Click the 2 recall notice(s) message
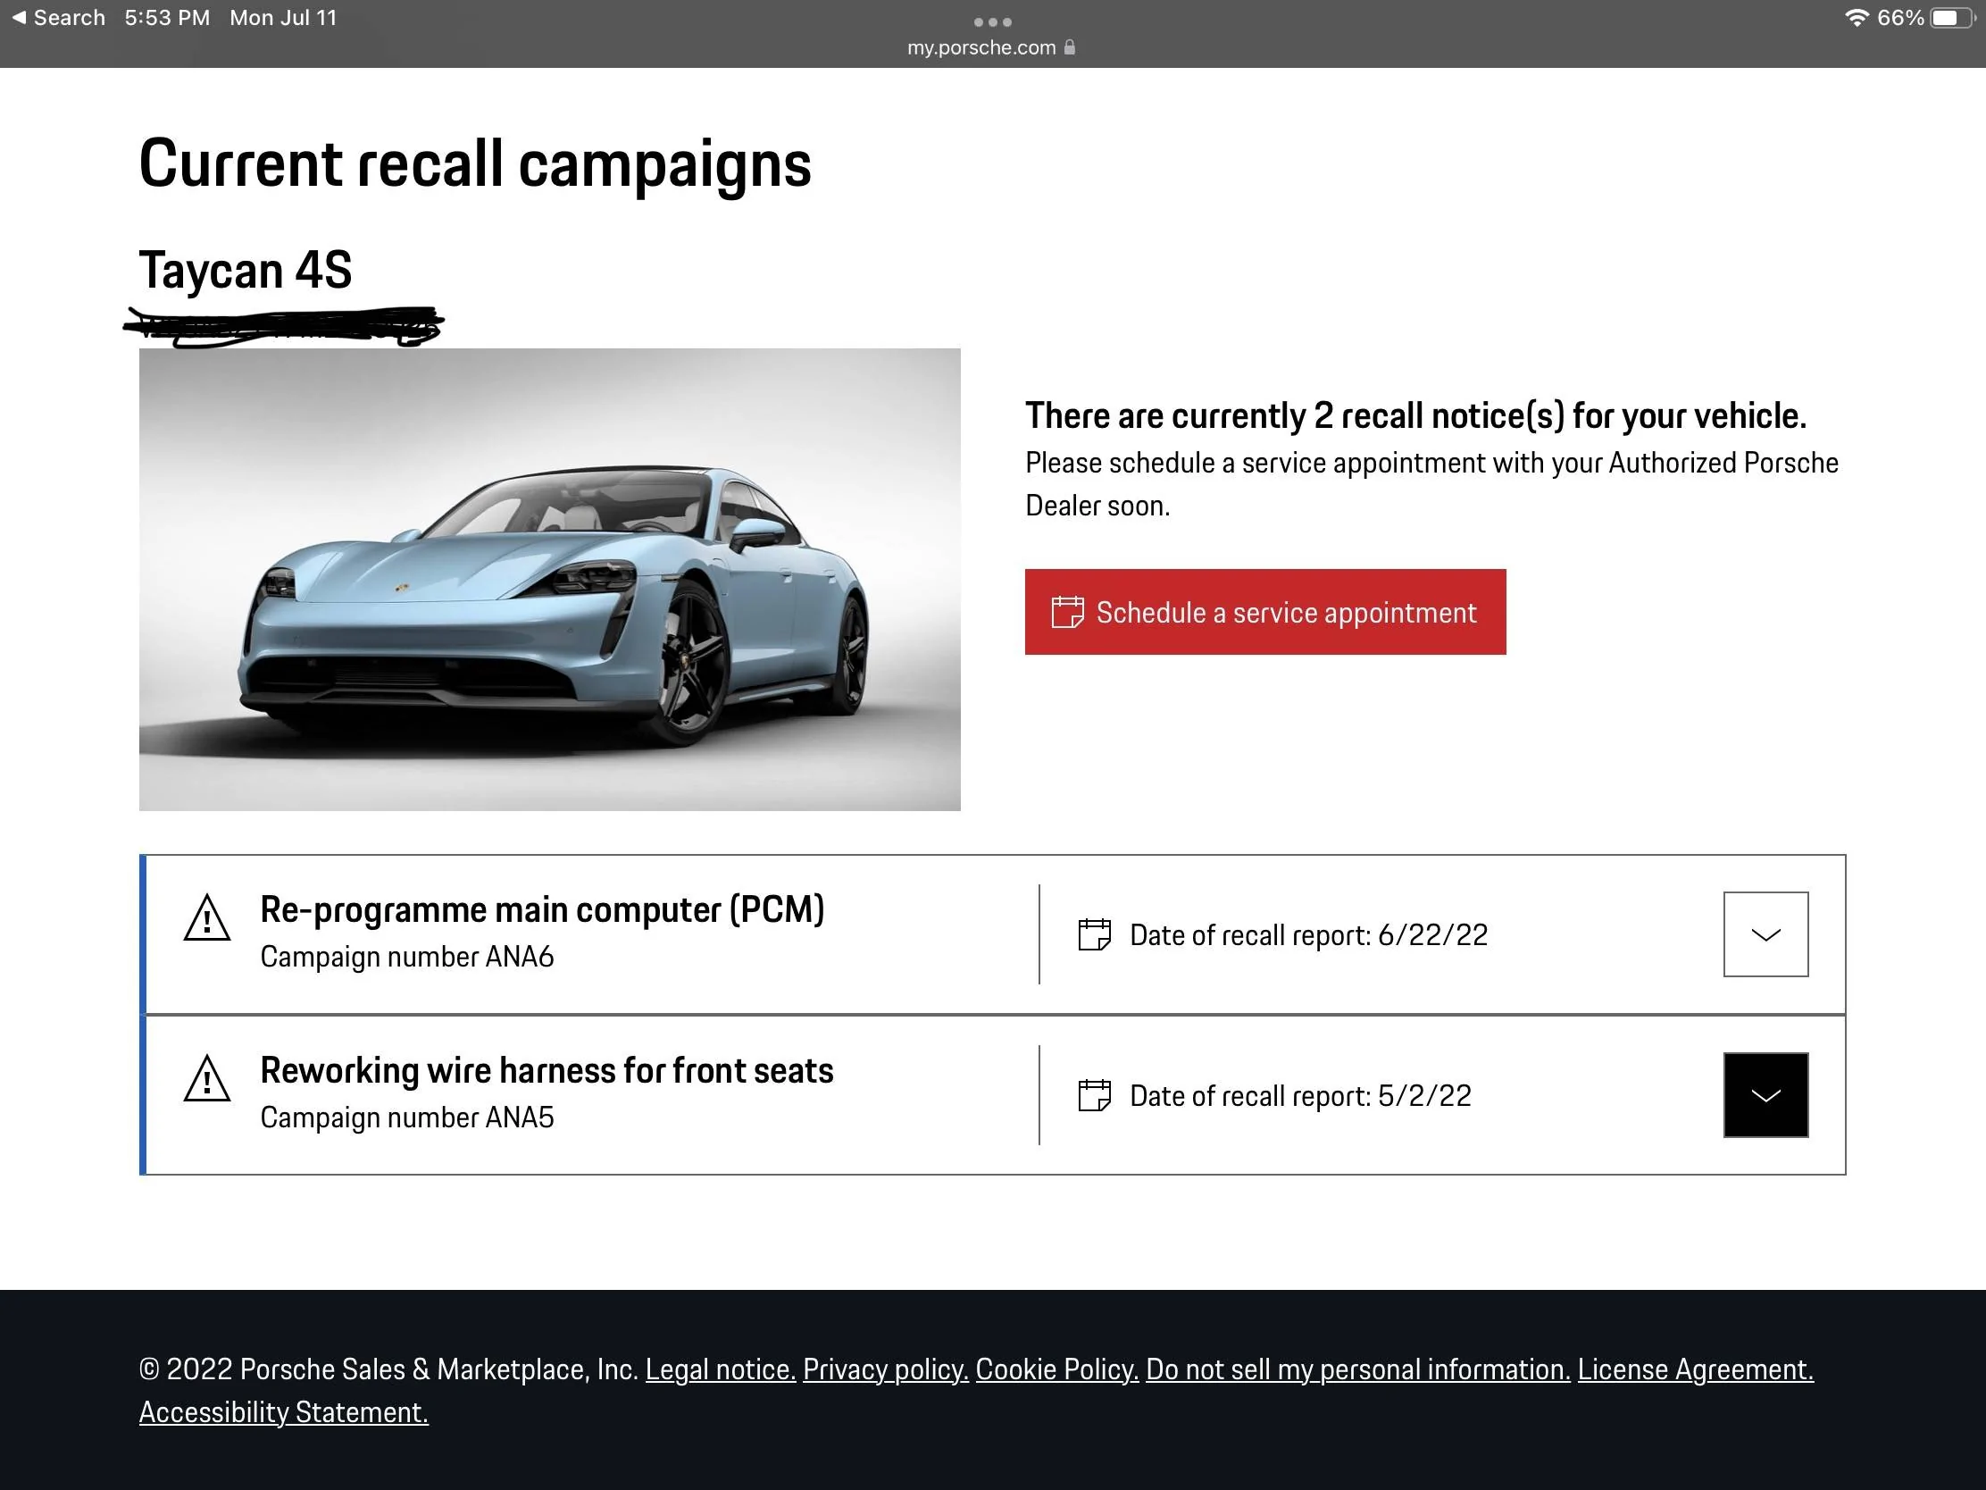This screenshot has height=1490, width=1986. tap(1416, 416)
